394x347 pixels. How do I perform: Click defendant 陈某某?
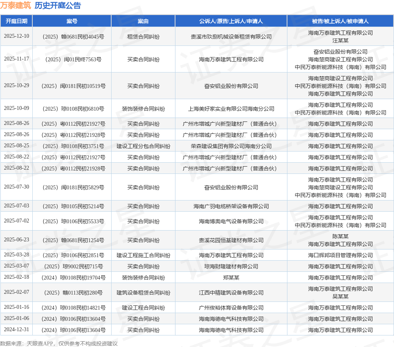(341, 236)
